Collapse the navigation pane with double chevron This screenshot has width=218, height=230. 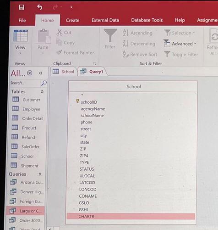pos(40,73)
